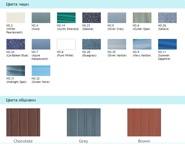Select the NO.9 Navy Marble swatch
This screenshot has width=185, height=147.
(142, 44)
